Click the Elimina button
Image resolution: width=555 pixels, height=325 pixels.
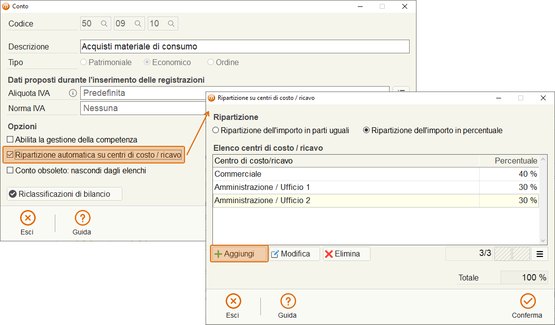coord(347,254)
